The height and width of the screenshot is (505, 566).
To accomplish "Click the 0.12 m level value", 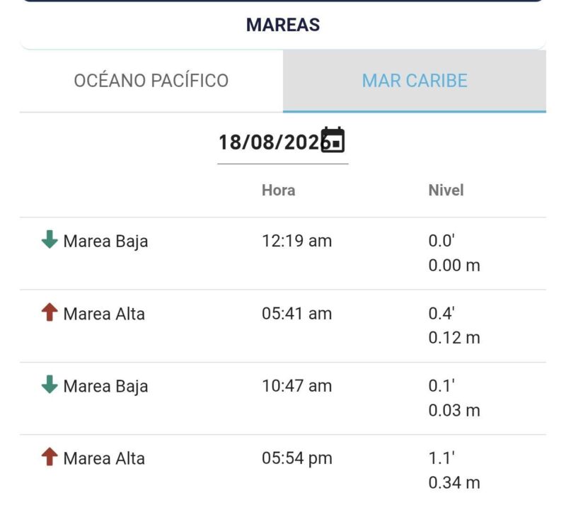I will click(x=454, y=338).
